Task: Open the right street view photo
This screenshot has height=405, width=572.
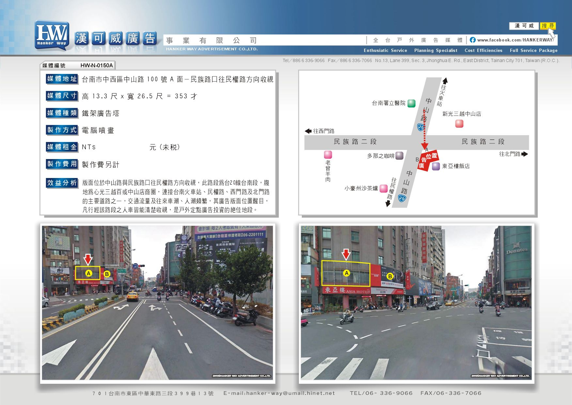Action: (416, 303)
